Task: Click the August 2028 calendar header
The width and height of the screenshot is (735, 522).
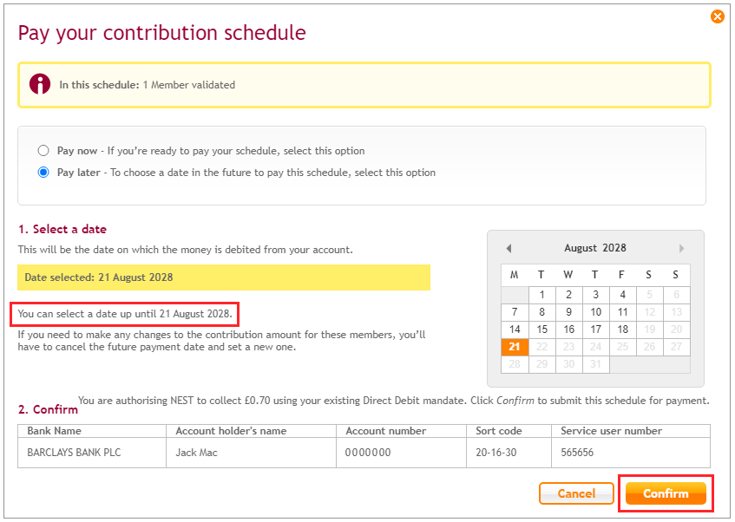Action: pyautogui.click(x=595, y=248)
